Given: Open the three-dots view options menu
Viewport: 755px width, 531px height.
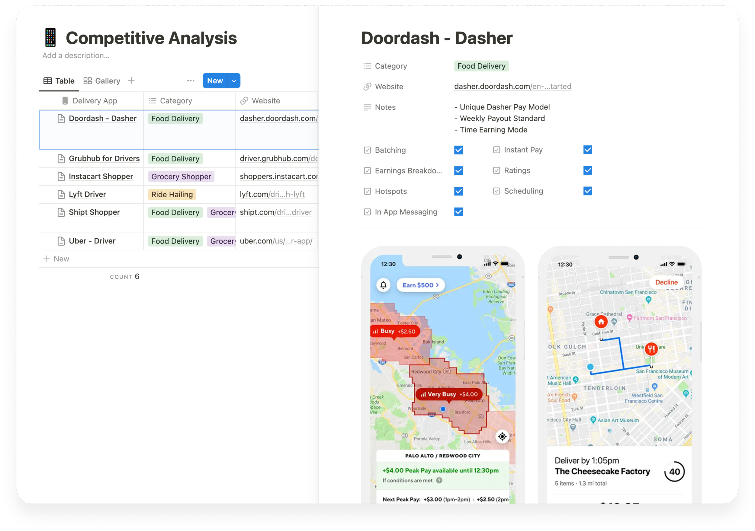Looking at the screenshot, I should coord(191,81).
